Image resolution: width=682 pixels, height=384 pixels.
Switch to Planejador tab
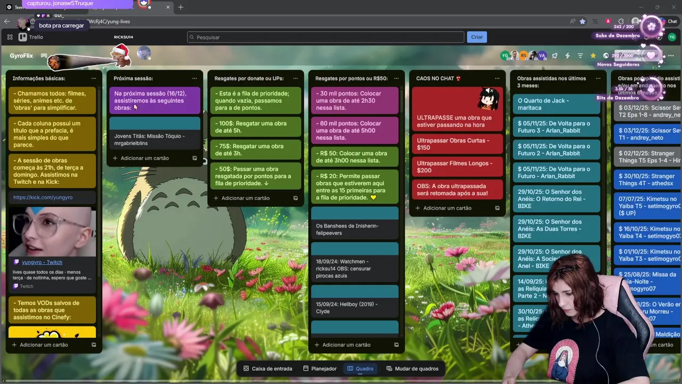[320, 369]
